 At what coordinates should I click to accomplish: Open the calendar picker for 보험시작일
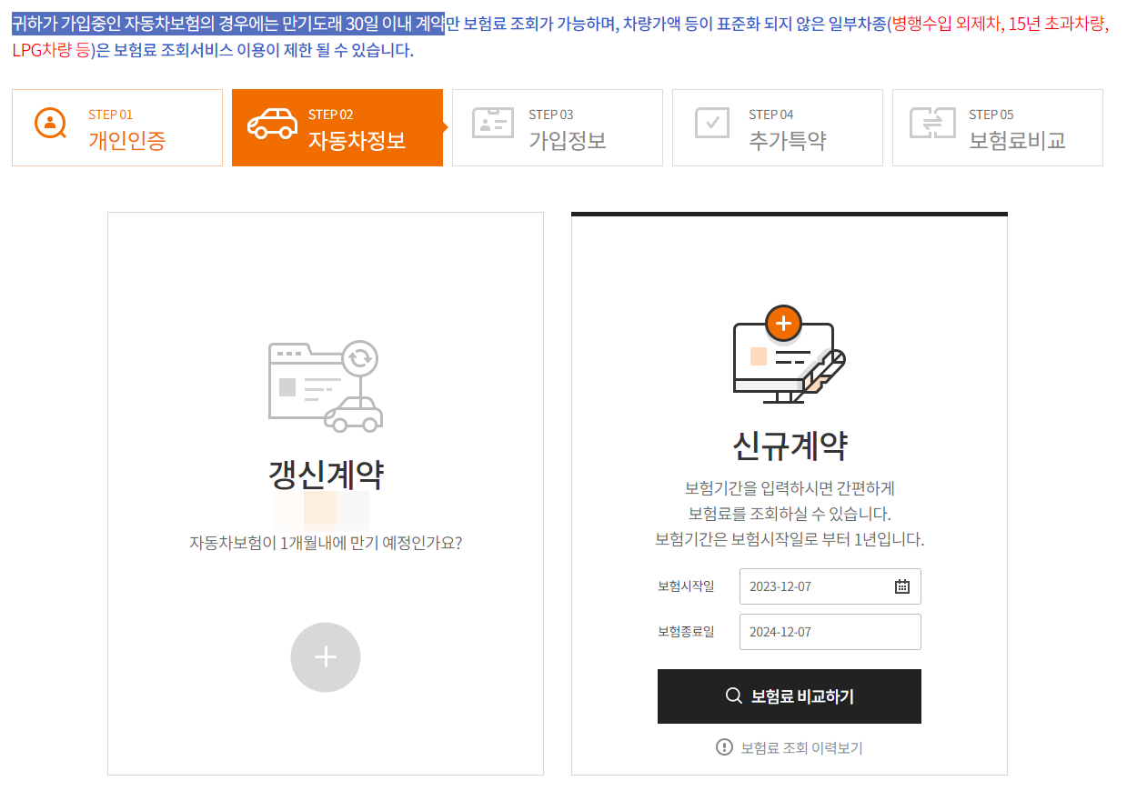point(901,586)
